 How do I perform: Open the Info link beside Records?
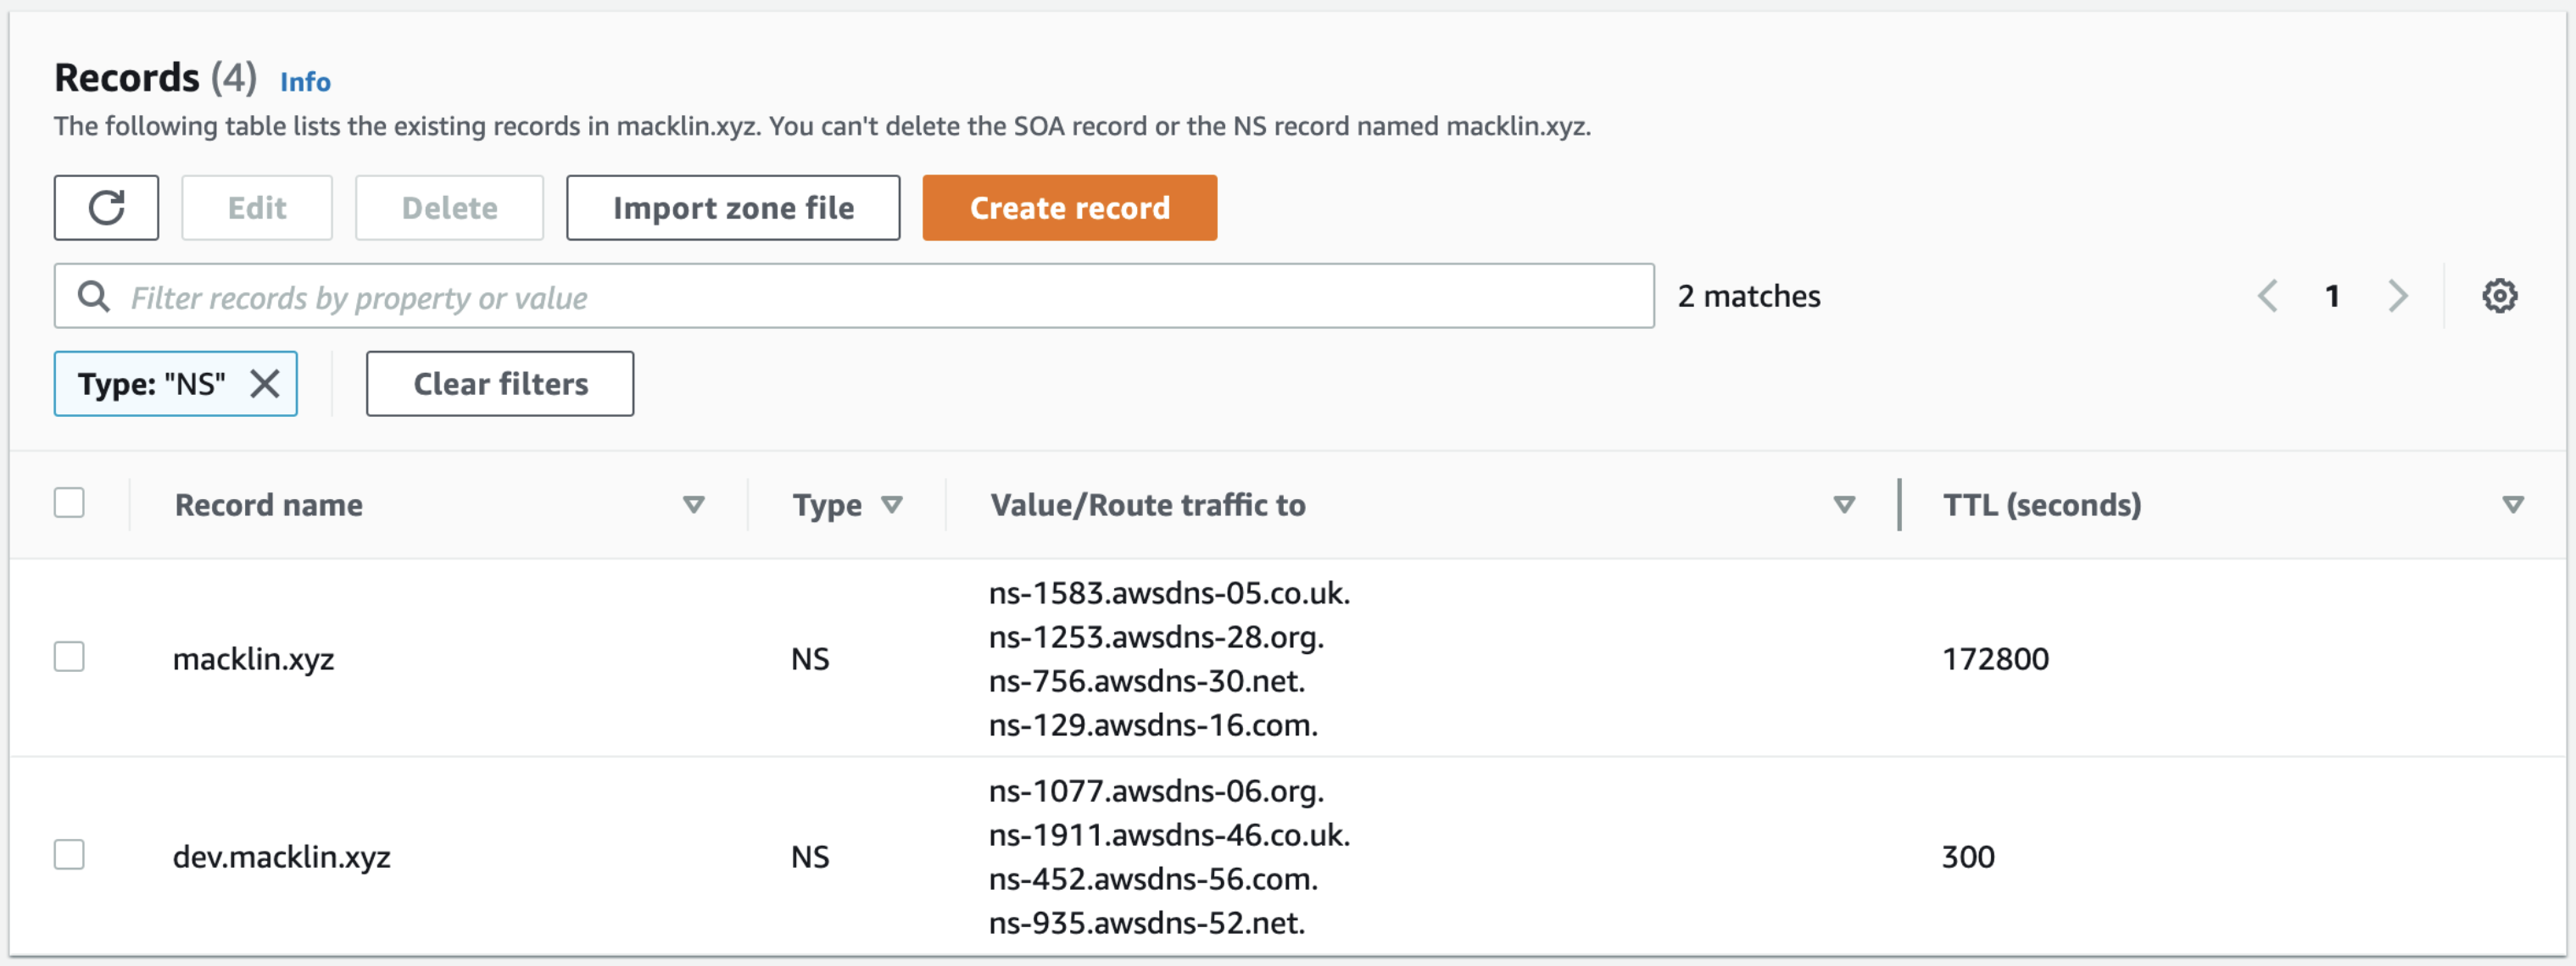(305, 82)
